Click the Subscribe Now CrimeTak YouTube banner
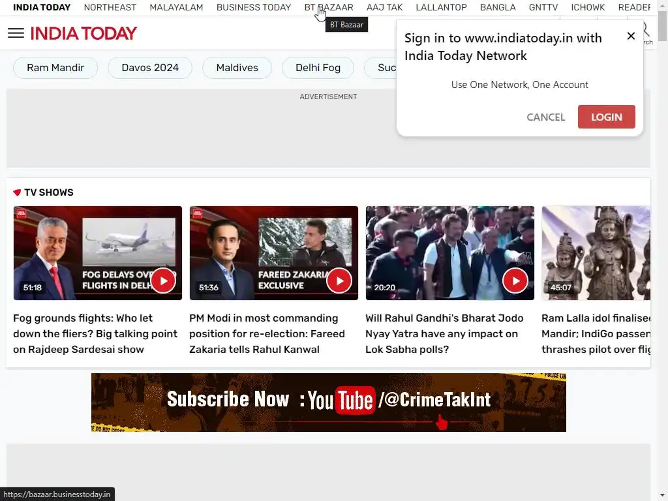Viewport: 668px width, 501px height. (x=329, y=402)
